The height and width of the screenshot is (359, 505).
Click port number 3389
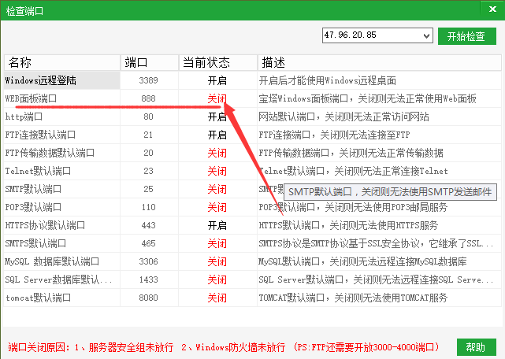[148, 80]
